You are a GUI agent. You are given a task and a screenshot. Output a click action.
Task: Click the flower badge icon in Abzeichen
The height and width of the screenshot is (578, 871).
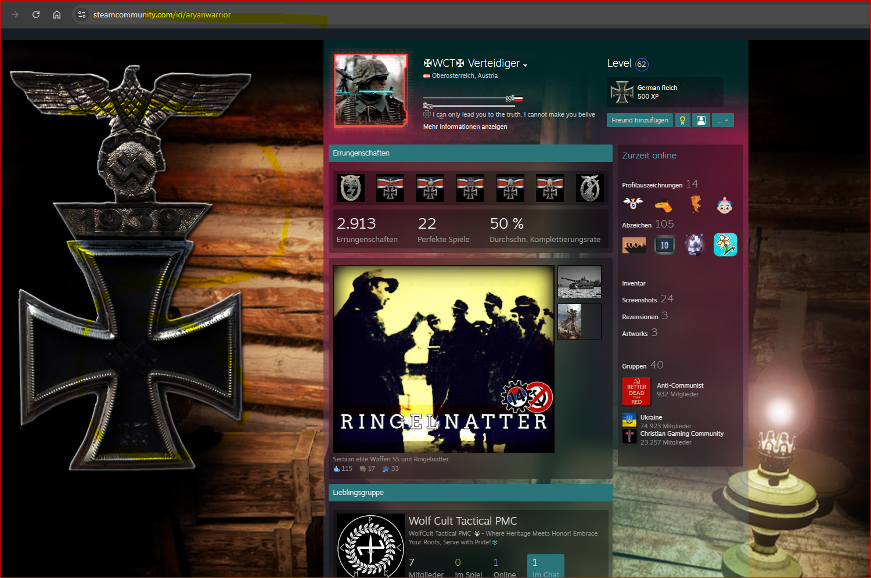coord(725,245)
